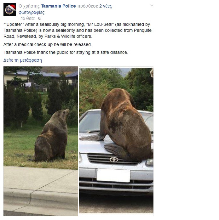Open the seal-on-car photo
The width and height of the screenshot is (219, 220).
pyautogui.click(x=116, y=141)
